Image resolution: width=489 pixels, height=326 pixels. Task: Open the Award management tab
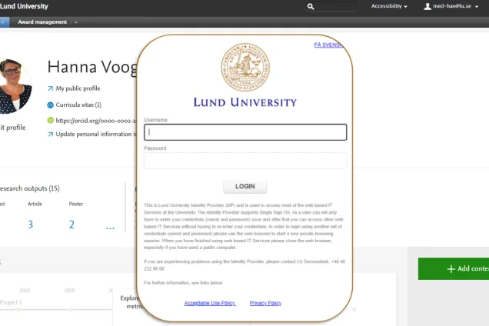(x=42, y=22)
